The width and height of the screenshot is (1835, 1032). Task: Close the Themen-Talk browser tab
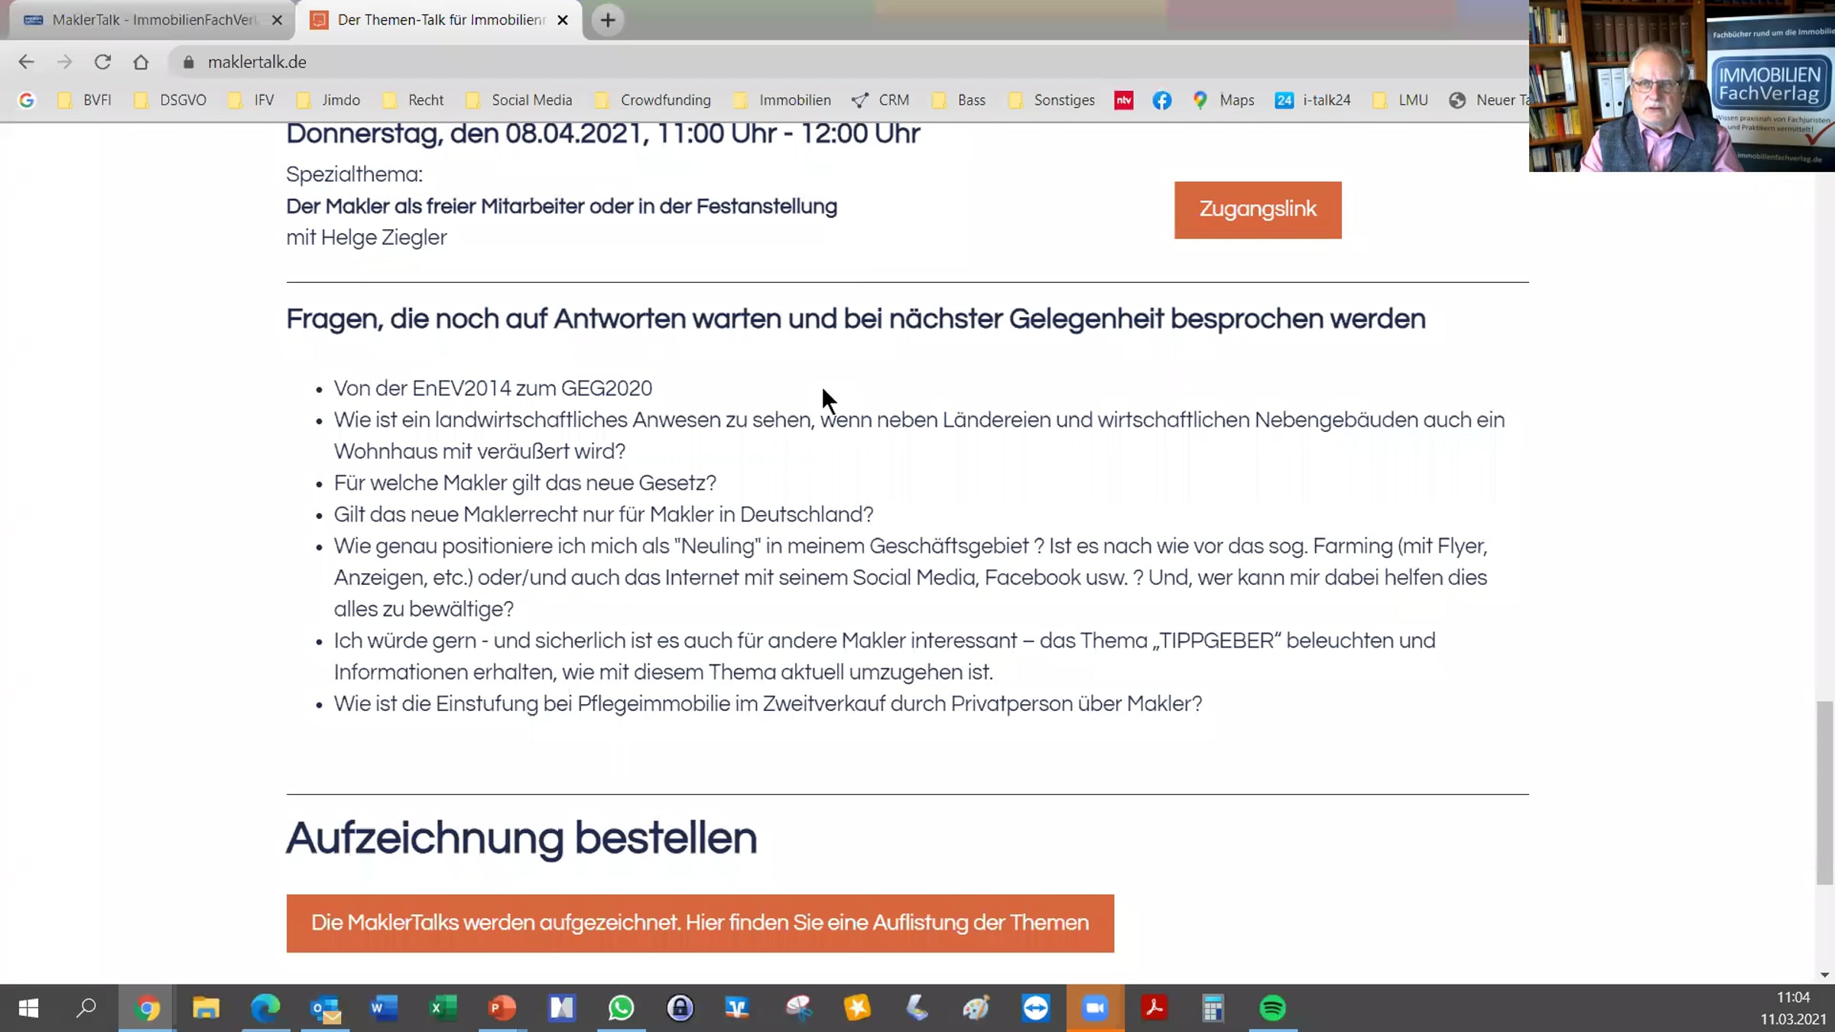pos(563,20)
